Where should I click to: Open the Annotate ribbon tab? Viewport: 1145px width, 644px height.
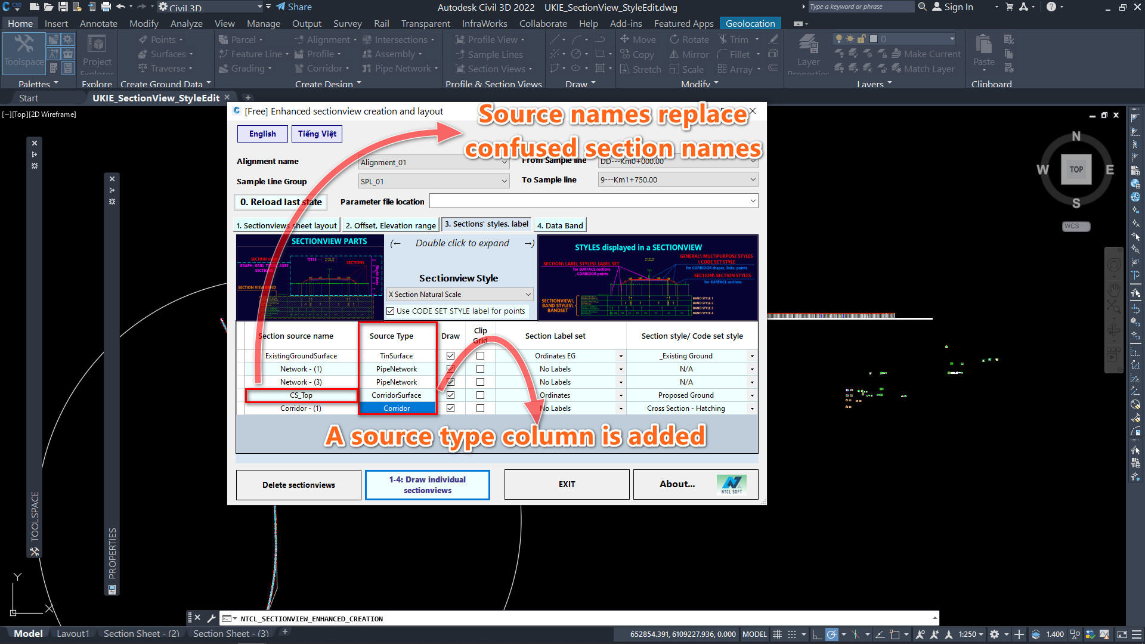98,23
